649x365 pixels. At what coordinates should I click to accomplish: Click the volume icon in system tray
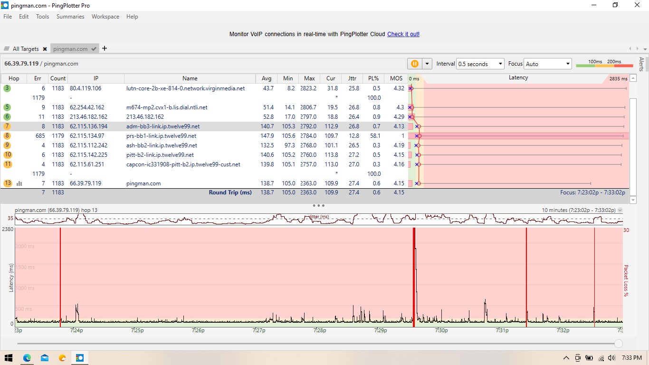point(611,358)
